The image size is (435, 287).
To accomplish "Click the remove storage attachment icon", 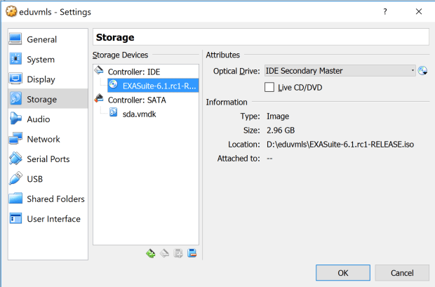I will [x=192, y=253].
